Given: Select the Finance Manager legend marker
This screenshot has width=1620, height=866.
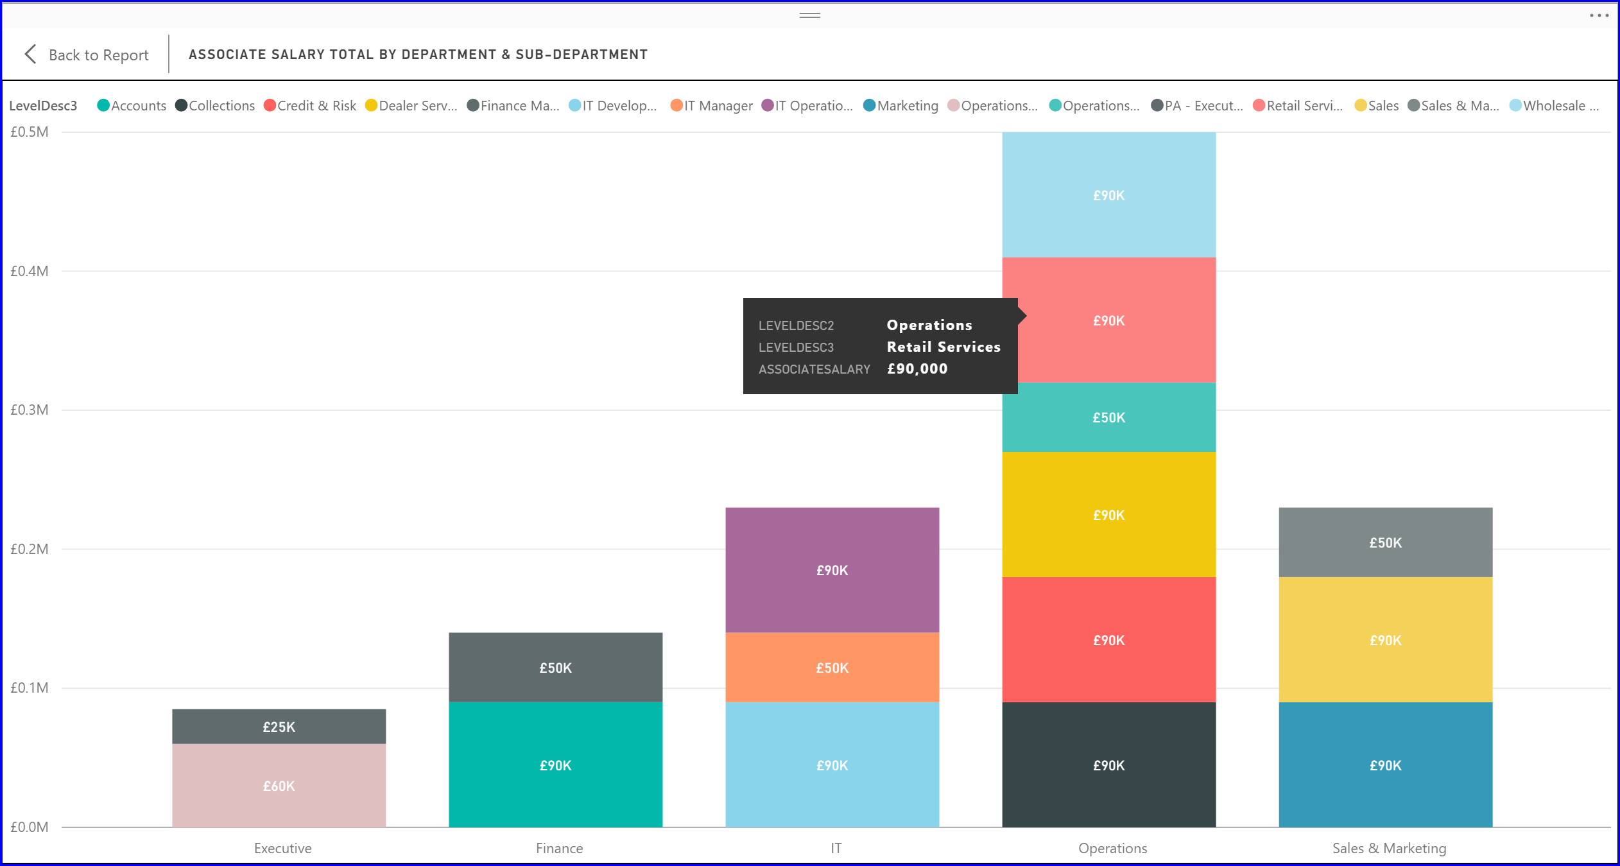Looking at the screenshot, I should point(473,105).
